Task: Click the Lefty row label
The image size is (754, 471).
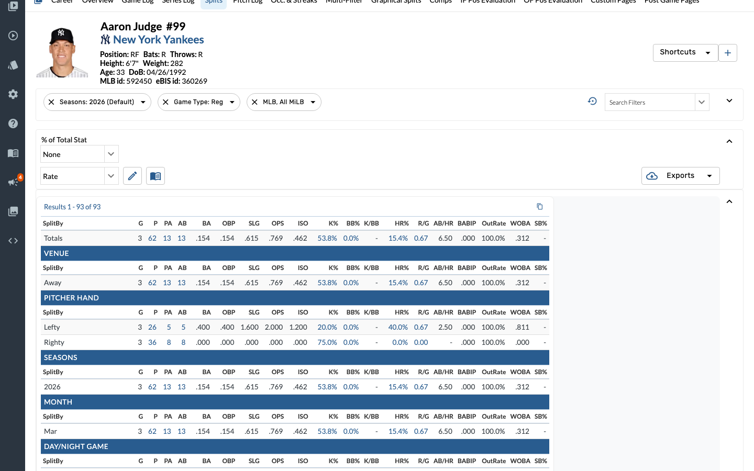Action: click(52, 327)
